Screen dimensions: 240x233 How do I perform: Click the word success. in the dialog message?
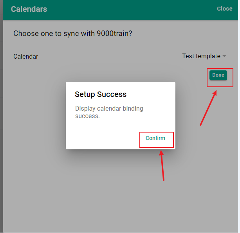87,116
